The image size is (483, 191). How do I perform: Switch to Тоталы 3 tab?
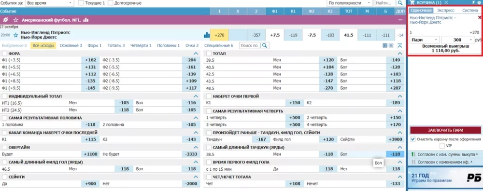click(116, 45)
